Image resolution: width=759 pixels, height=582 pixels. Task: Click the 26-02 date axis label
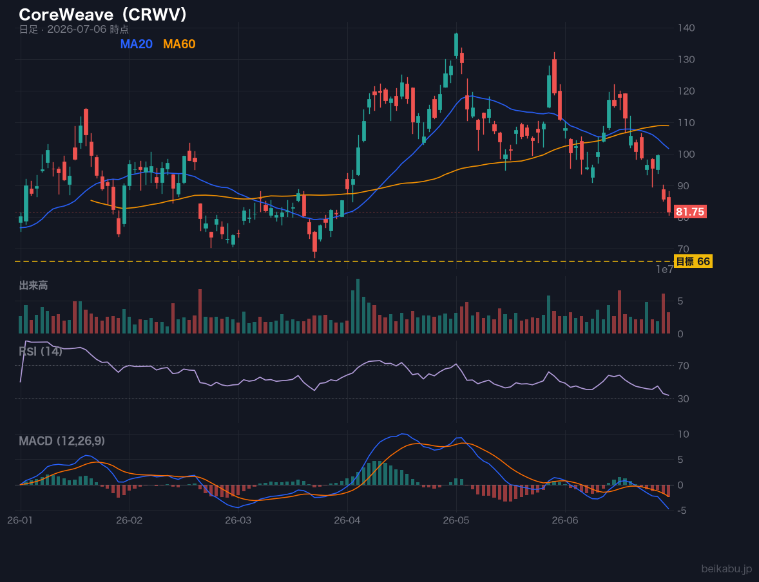tap(130, 520)
